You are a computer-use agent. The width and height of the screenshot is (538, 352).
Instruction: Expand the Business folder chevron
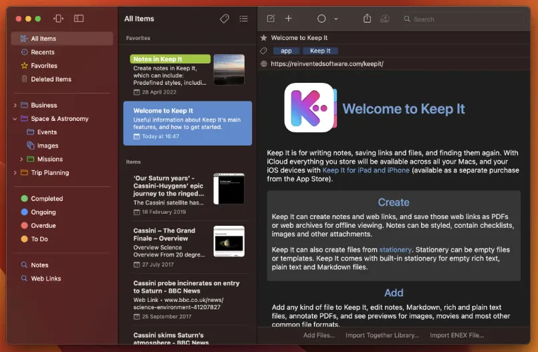click(x=15, y=106)
